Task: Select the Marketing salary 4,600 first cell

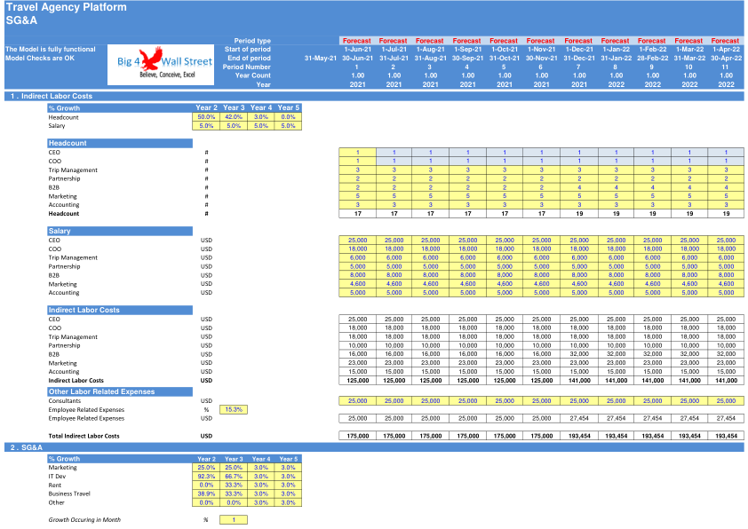Action: 358,284
